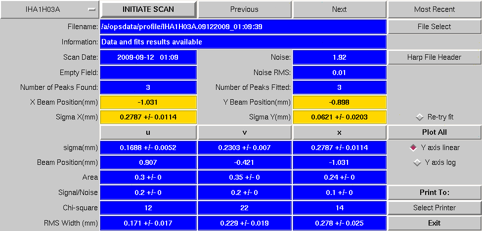This screenshot has width=482, height=231.
Task: Click the Filename: label
Action: pos(83,27)
